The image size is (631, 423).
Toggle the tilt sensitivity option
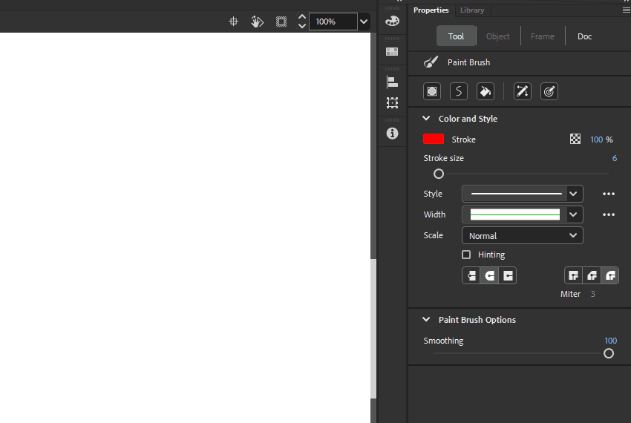tap(549, 91)
